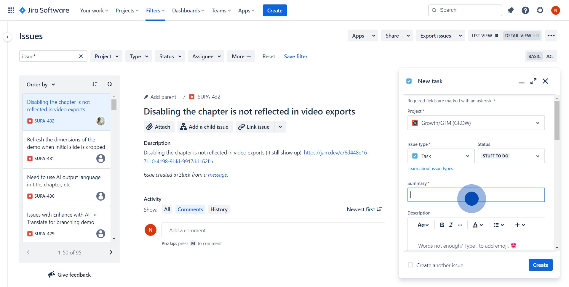
Task: Switch to DETAIL VIEW toggle
Action: [x=522, y=36]
